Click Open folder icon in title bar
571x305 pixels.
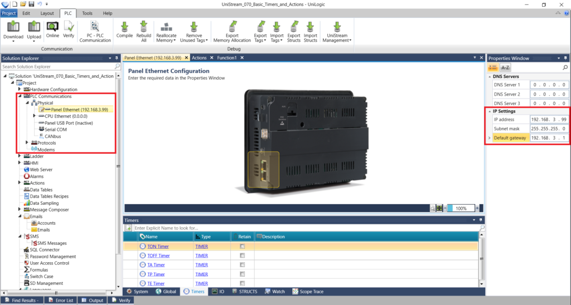[x=23, y=4]
